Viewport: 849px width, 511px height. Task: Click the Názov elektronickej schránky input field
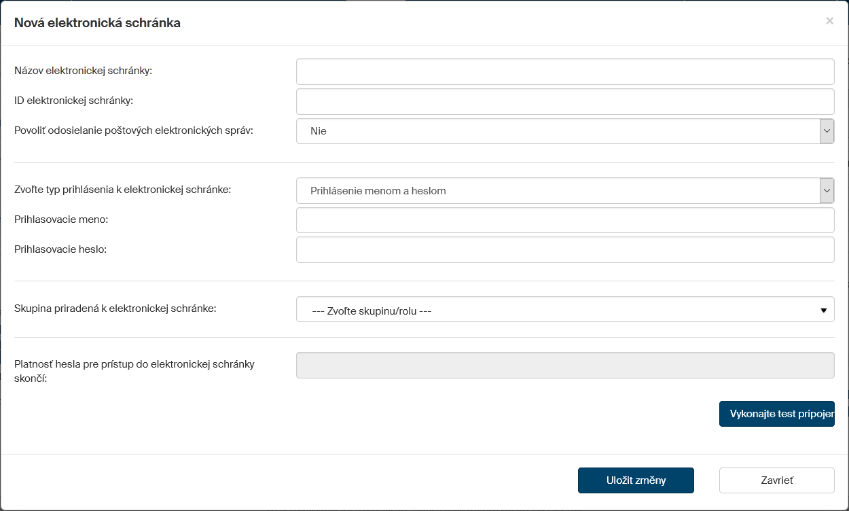tap(564, 71)
